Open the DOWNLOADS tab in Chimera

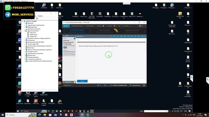tap(90, 26)
